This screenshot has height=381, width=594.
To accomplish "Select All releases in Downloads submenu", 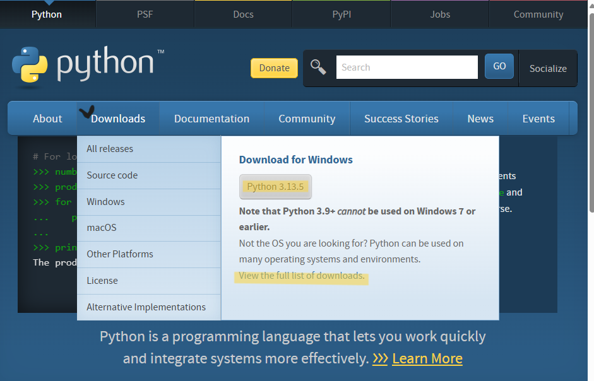I will pyautogui.click(x=149, y=149).
